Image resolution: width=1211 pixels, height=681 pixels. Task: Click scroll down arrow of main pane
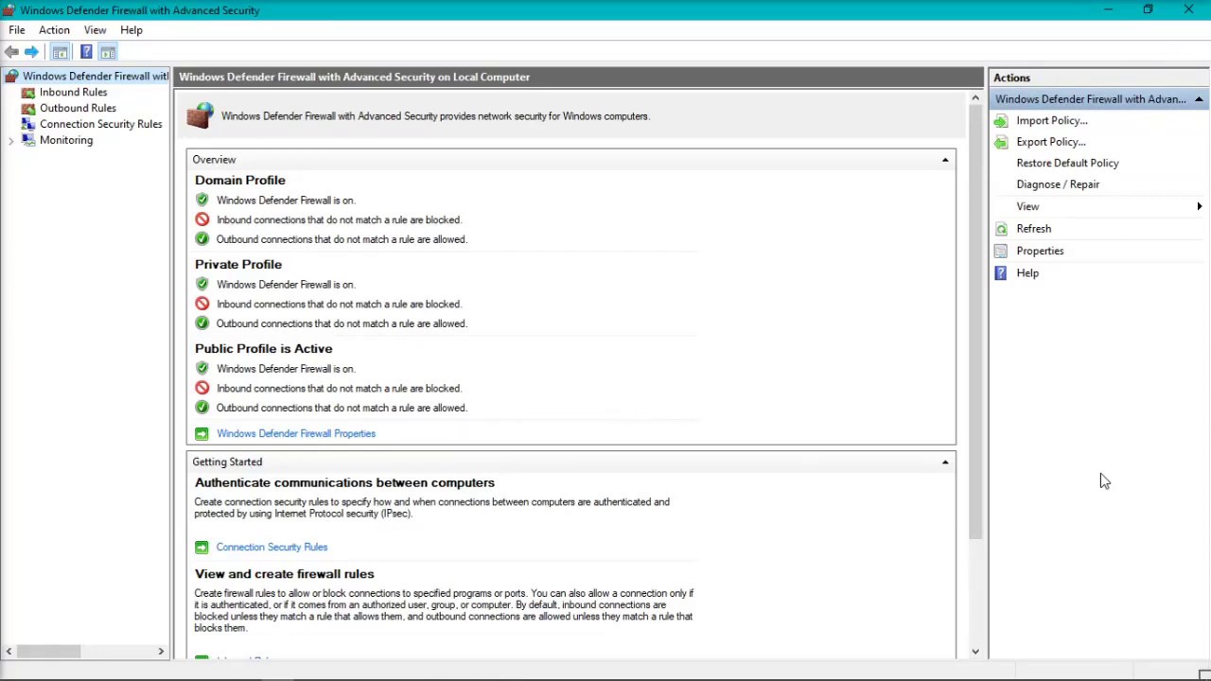tap(975, 652)
